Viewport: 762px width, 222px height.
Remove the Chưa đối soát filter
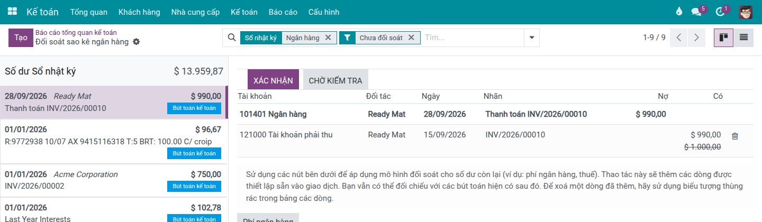pos(411,38)
